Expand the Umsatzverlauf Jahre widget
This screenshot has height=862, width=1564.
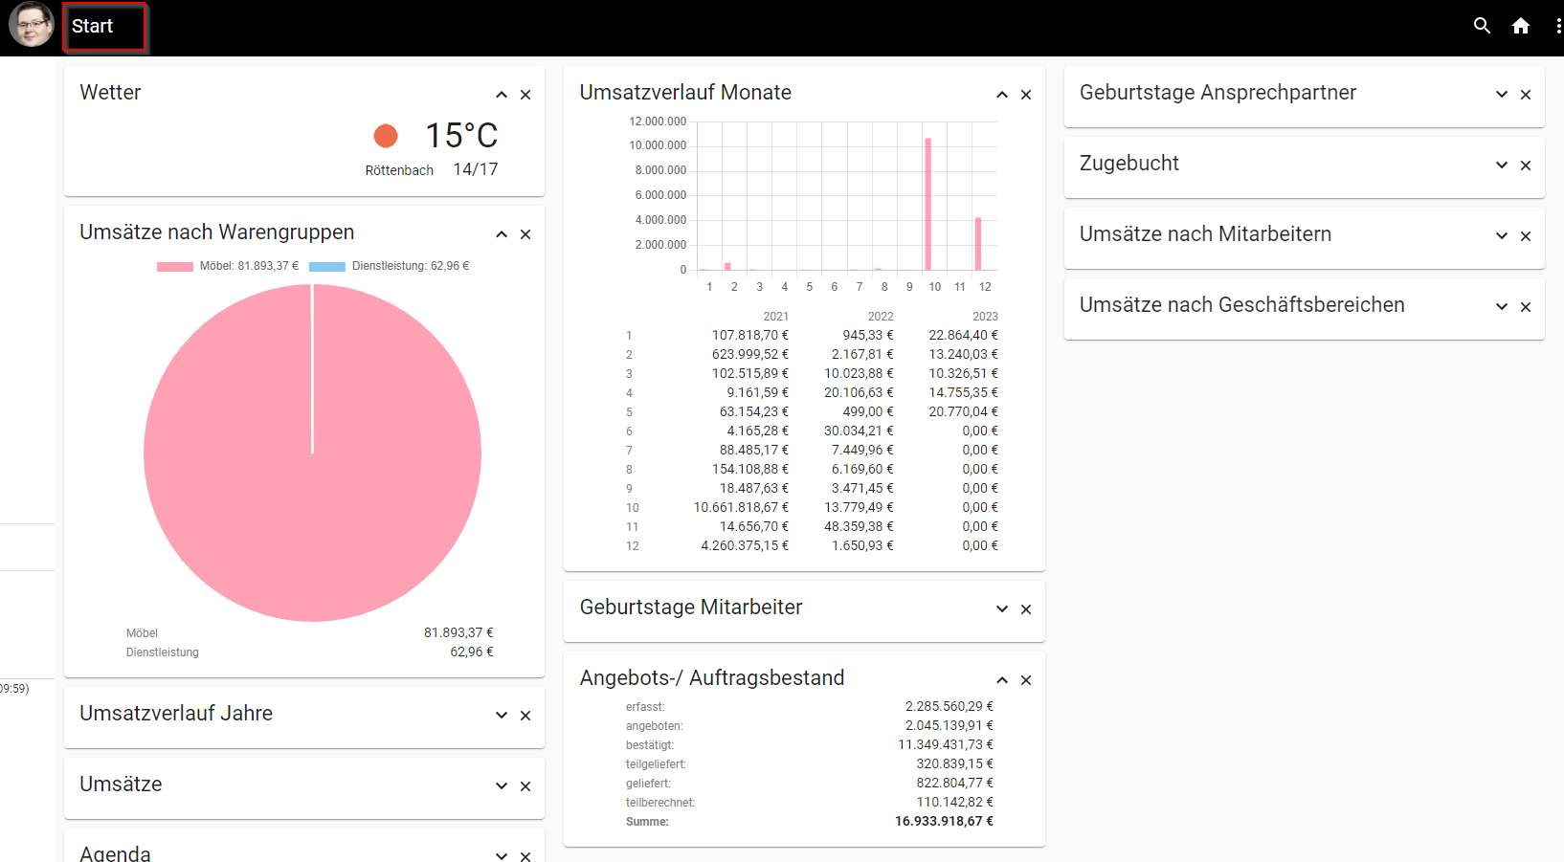[x=501, y=716]
